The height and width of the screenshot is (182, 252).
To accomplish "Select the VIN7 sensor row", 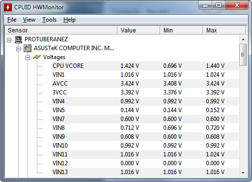I will (145, 119).
